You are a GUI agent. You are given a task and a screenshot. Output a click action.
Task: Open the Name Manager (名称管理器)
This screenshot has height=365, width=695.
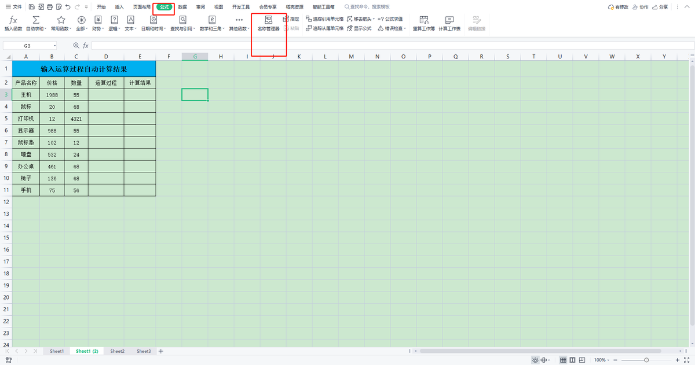tap(268, 23)
